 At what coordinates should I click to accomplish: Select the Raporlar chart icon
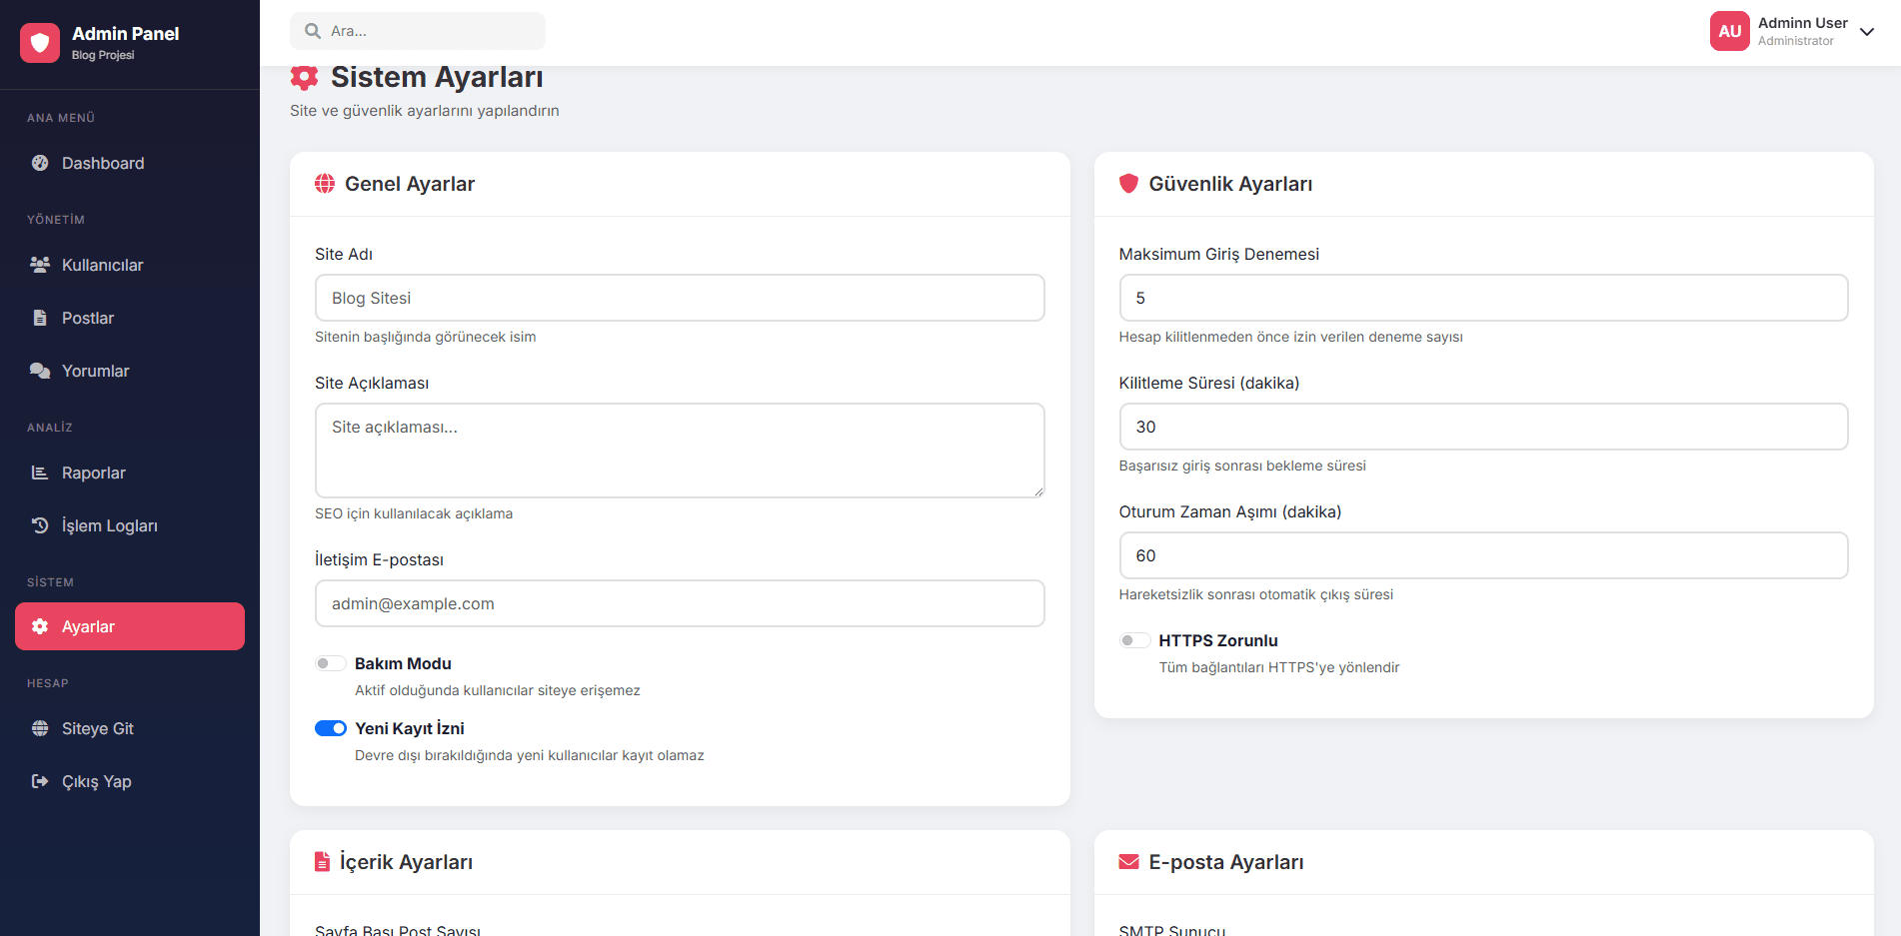tap(40, 472)
